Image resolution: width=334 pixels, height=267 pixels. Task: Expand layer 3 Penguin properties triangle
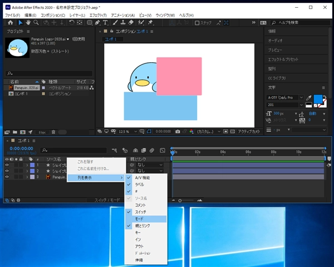[x=27, y=177]
